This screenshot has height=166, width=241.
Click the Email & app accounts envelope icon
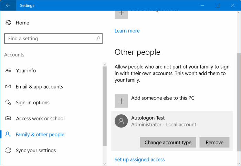(x=8, y=86)
